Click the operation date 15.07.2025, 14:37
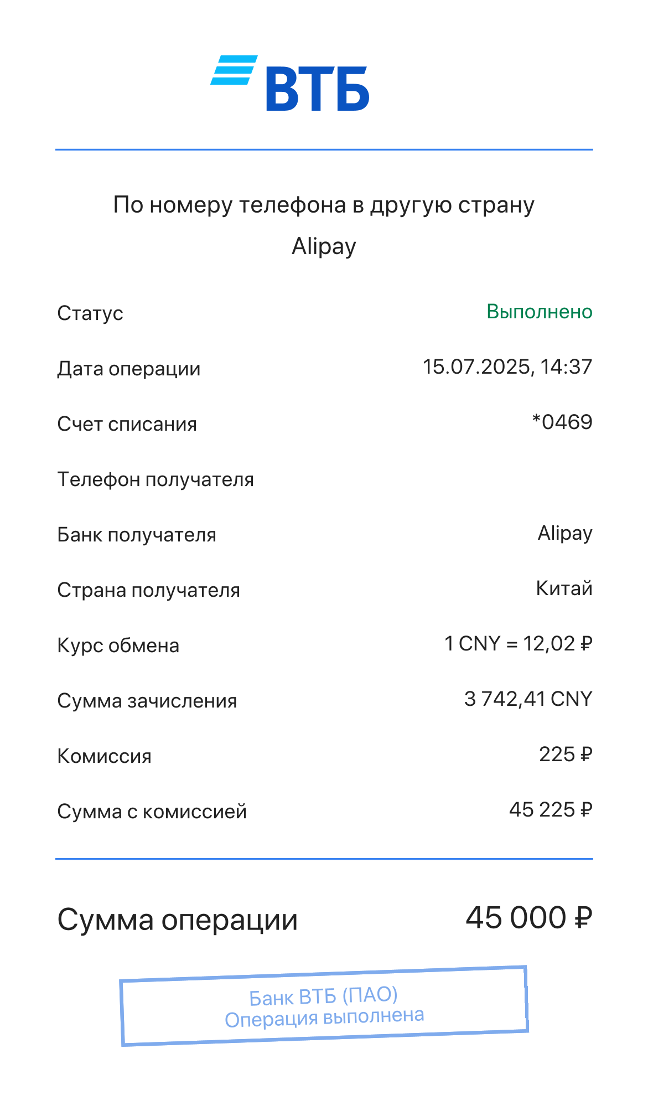Viewport: 648px width, 1095px height. 507,367
